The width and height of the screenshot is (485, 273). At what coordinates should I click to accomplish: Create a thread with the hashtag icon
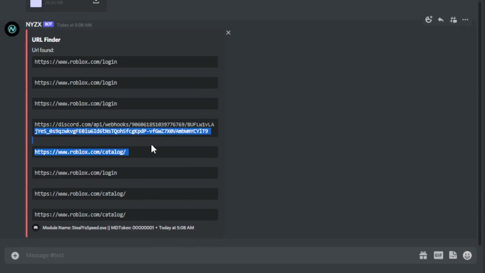click(x=453, y=20)
